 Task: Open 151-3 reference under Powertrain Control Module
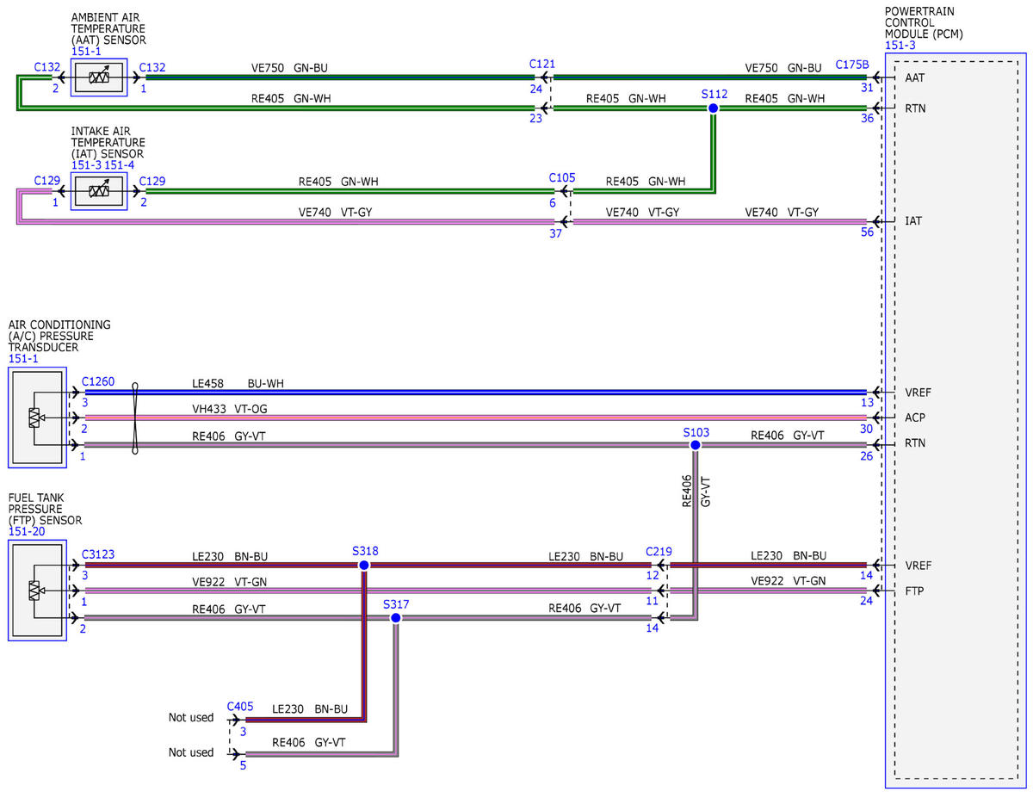pyautogui.click(x=900, y=46)
